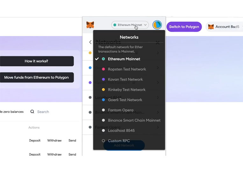Select Goerli Test Network
Image resolution: width=243 pixels, height=172 pixels.
[129, 100]
